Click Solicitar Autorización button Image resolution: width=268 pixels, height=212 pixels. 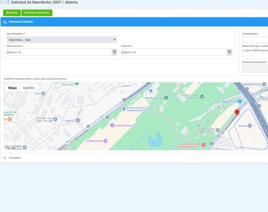point(37,13)
